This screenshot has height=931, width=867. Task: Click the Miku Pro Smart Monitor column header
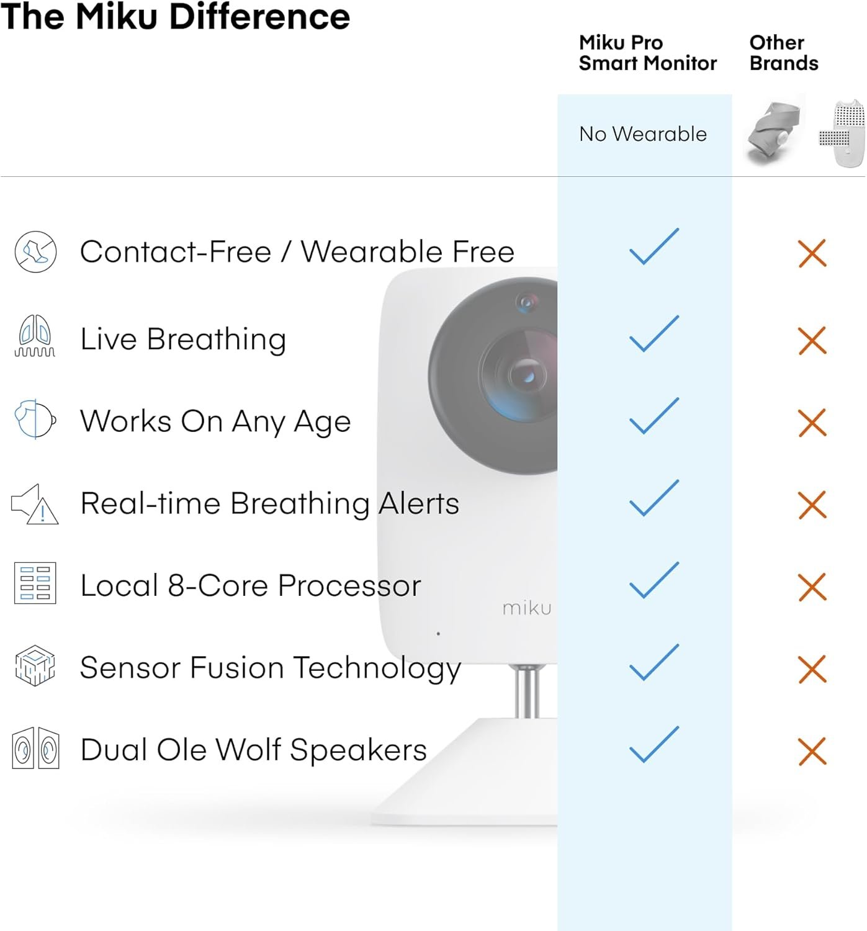[647, 53]
